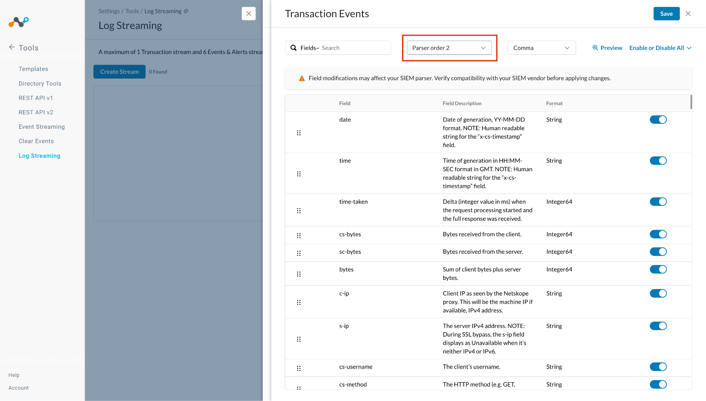Screen dimensions: 706x401
Task: Toggle the cs-method field switch
Action: pos(658,384)
